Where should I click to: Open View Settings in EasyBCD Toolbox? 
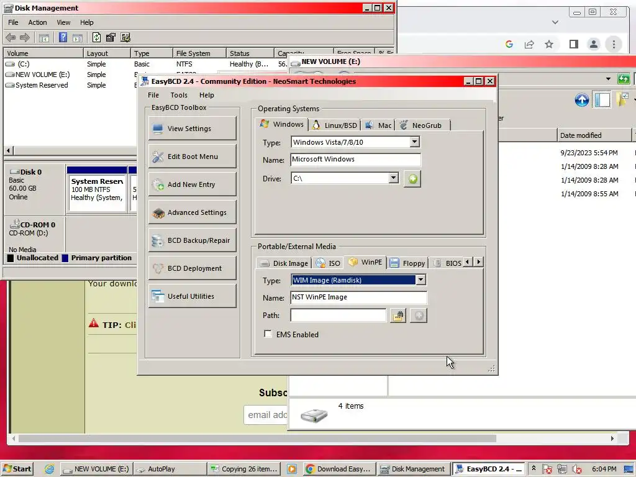coord(193,129)
